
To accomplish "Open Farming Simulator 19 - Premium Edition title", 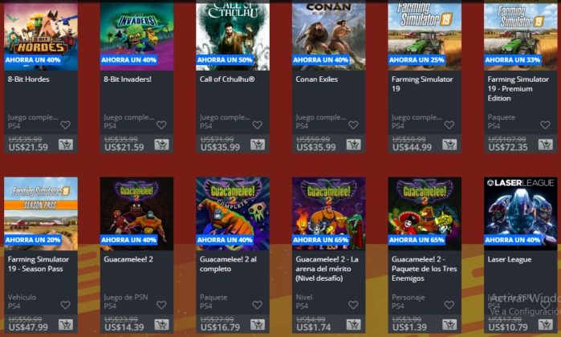I will pos(518,88).
